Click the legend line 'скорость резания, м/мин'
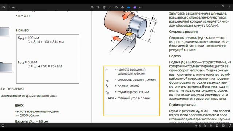This screenshot has width=233, height=131. point(137,80)
